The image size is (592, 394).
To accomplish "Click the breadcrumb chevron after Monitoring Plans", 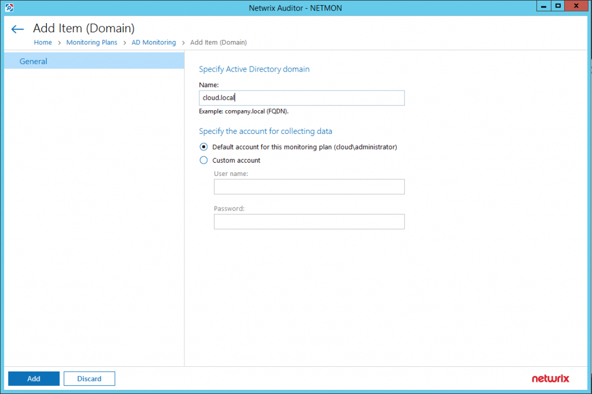I will (x=125, y=43).
